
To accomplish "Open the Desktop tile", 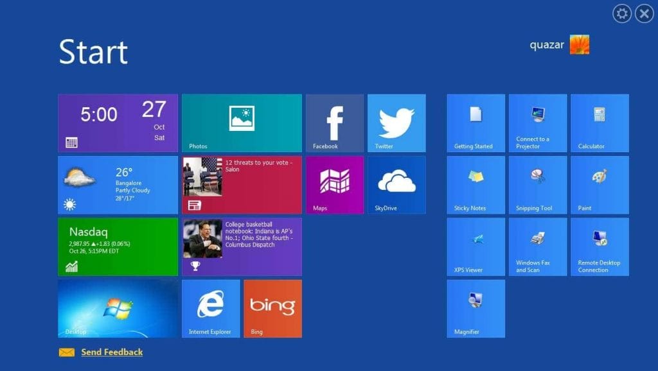I will [x=118, y=308].
